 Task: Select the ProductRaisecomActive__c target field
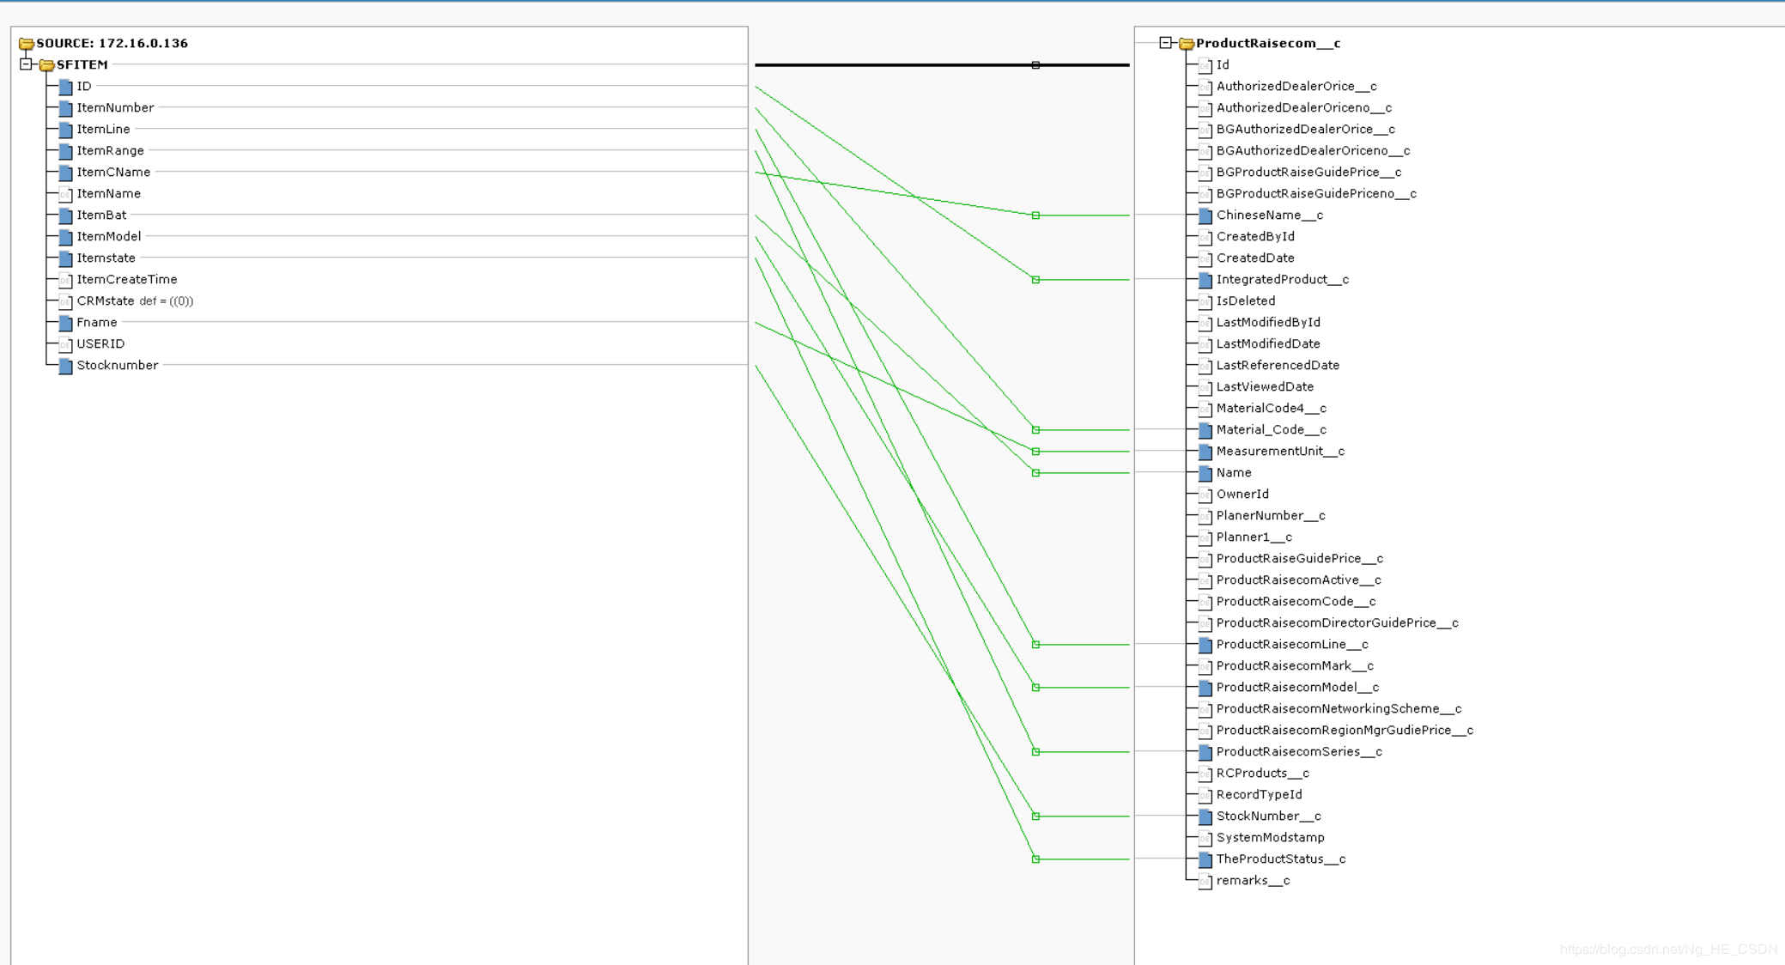tap(1298, 580)
